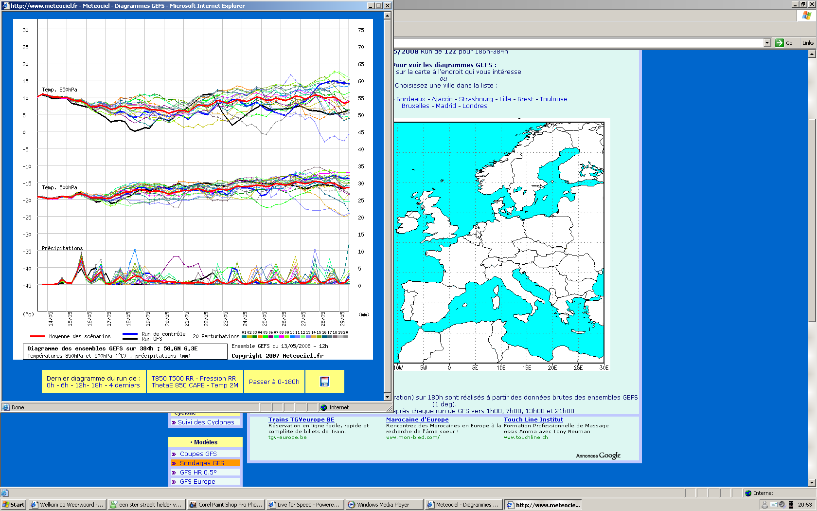
Task: Click the green Go arrow button
Action: (784, 43)
